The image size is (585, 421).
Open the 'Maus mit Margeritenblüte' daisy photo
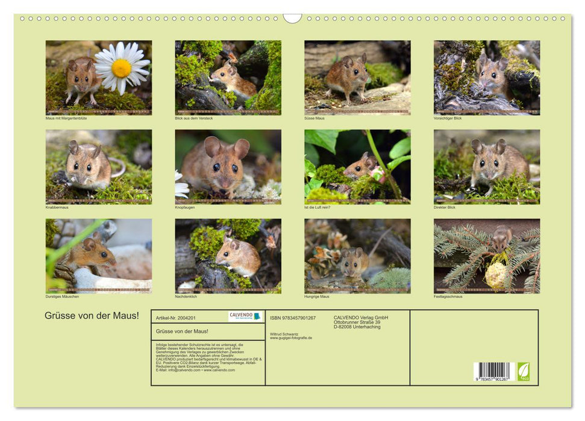tap(99, 77)
